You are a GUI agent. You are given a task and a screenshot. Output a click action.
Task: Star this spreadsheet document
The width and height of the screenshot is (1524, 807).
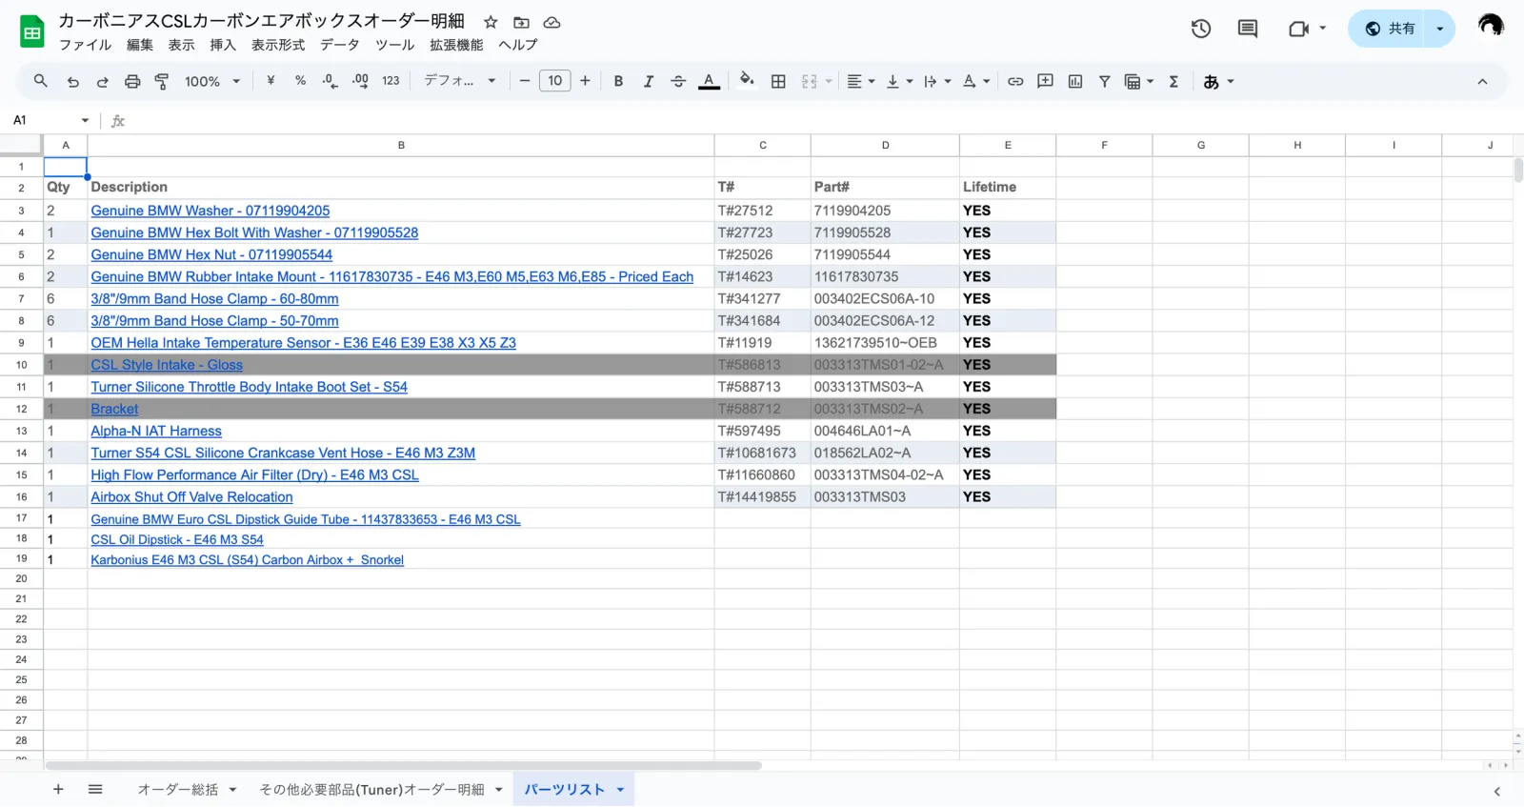click(x=491, y=22)
